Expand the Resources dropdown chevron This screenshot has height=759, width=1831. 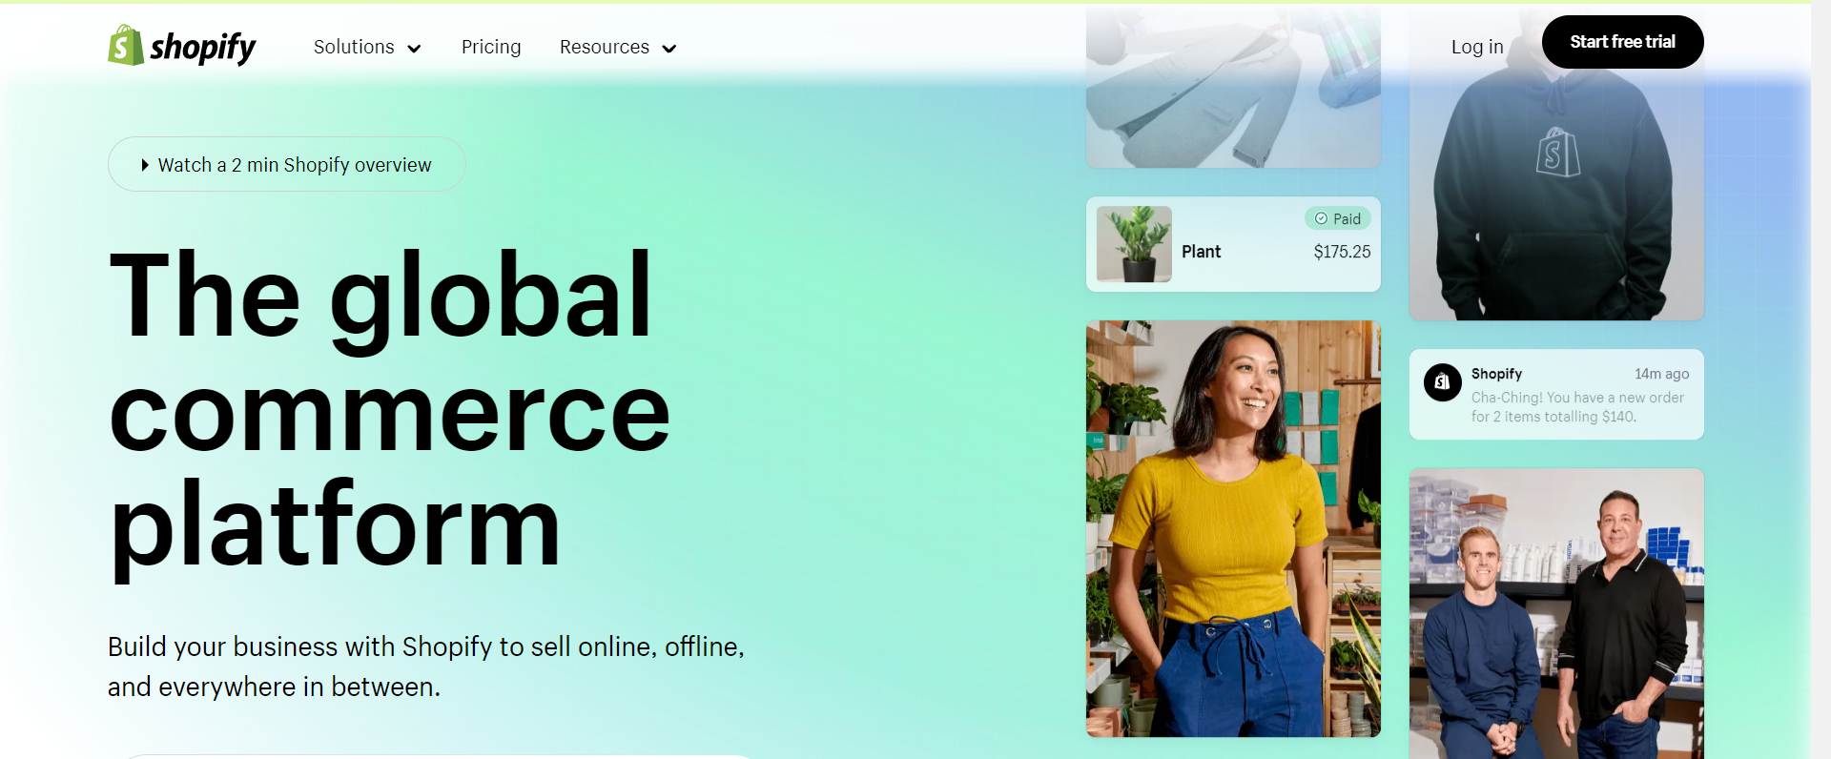669,49
